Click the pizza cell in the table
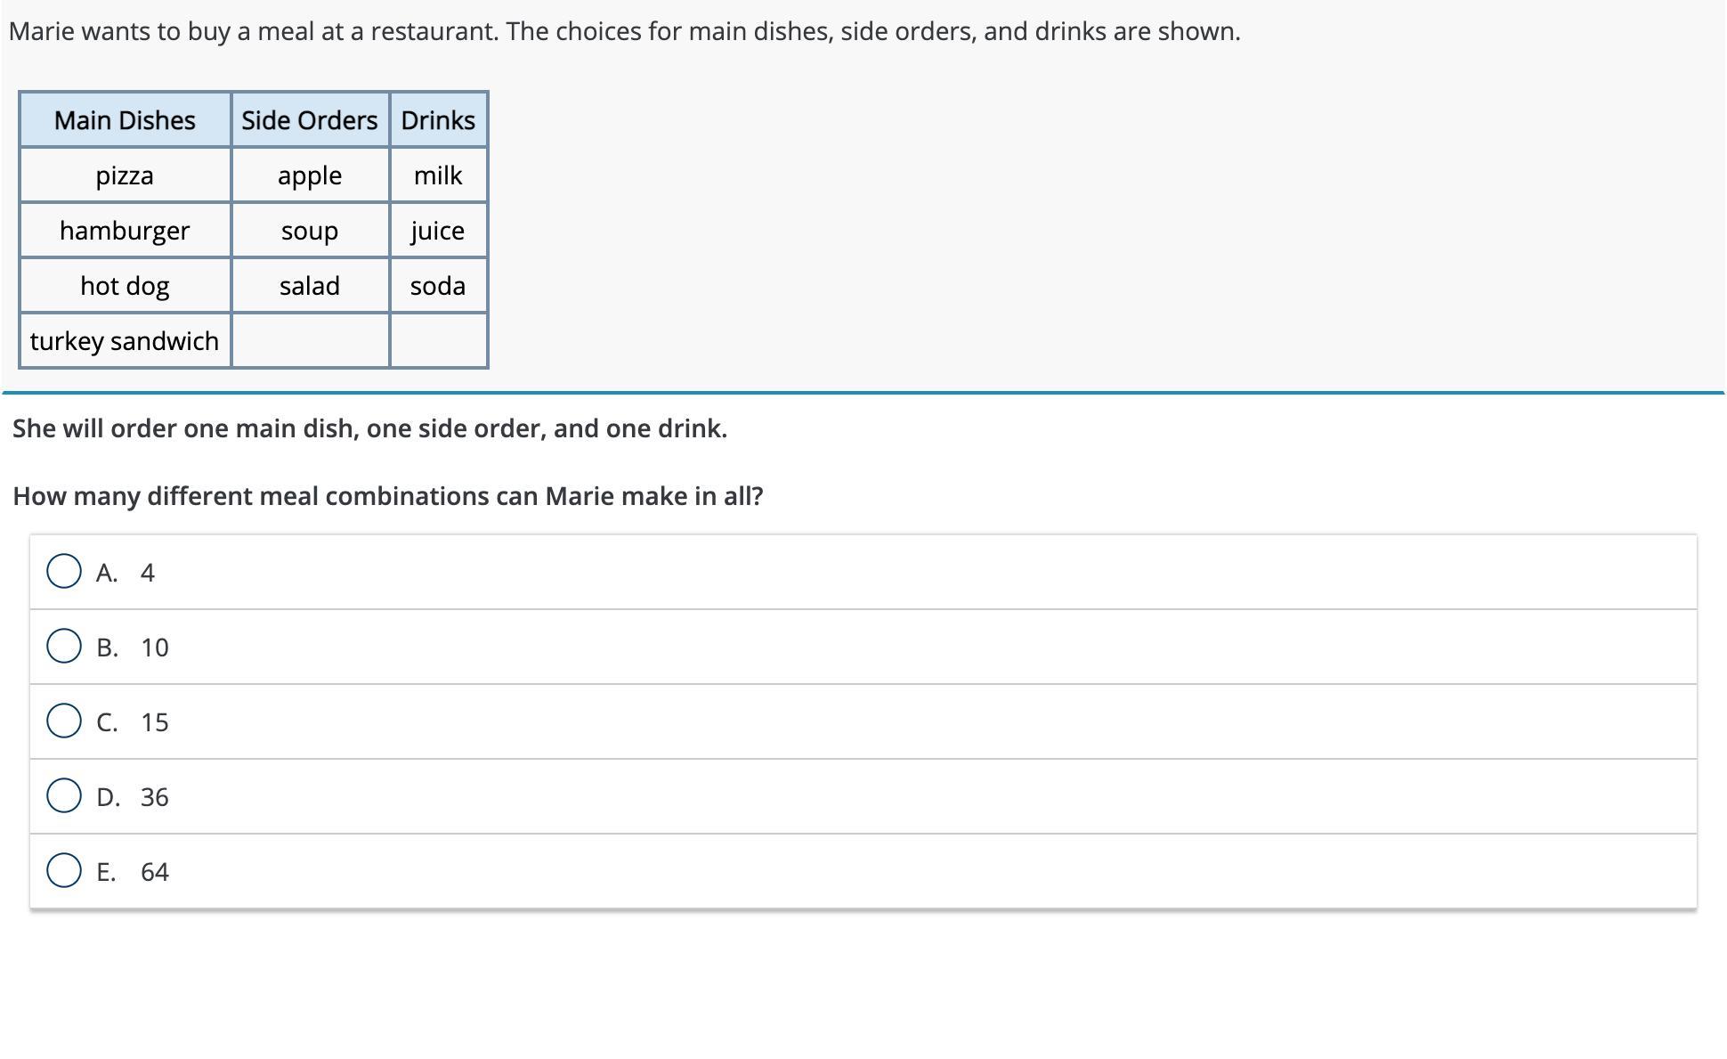Image resolution: width=1727 pixels, height=1059 pixels. [x=125, y=175]
